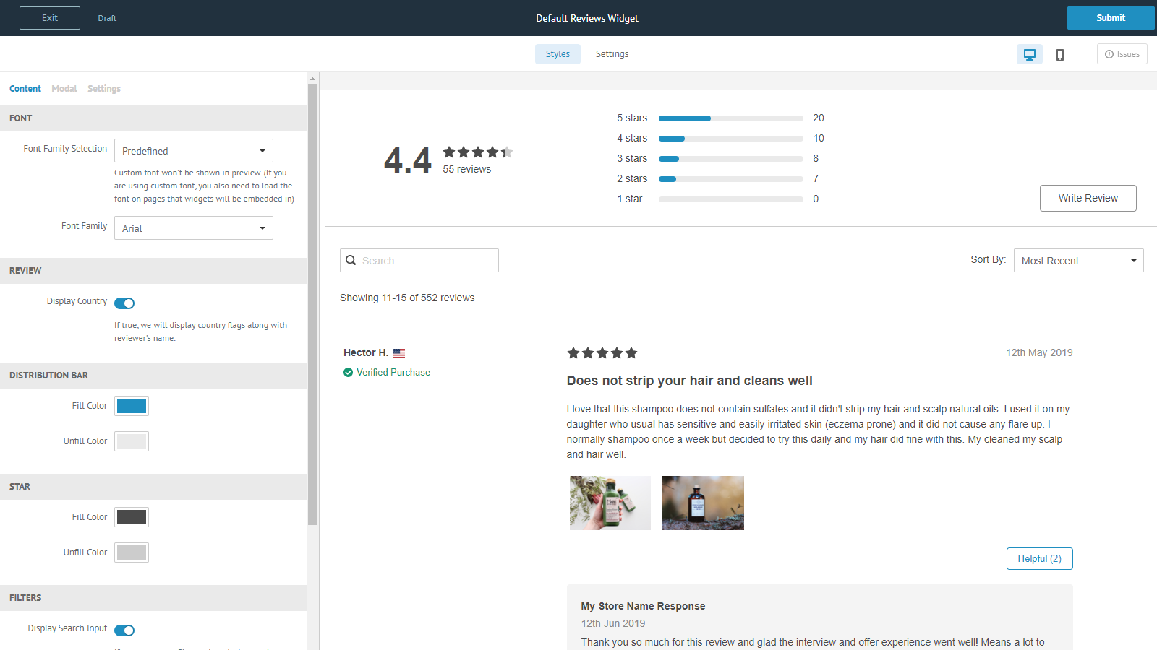Open the green shampoo bottle review photo
This screenshot has width=1157, height=650.
pos(610,503)
